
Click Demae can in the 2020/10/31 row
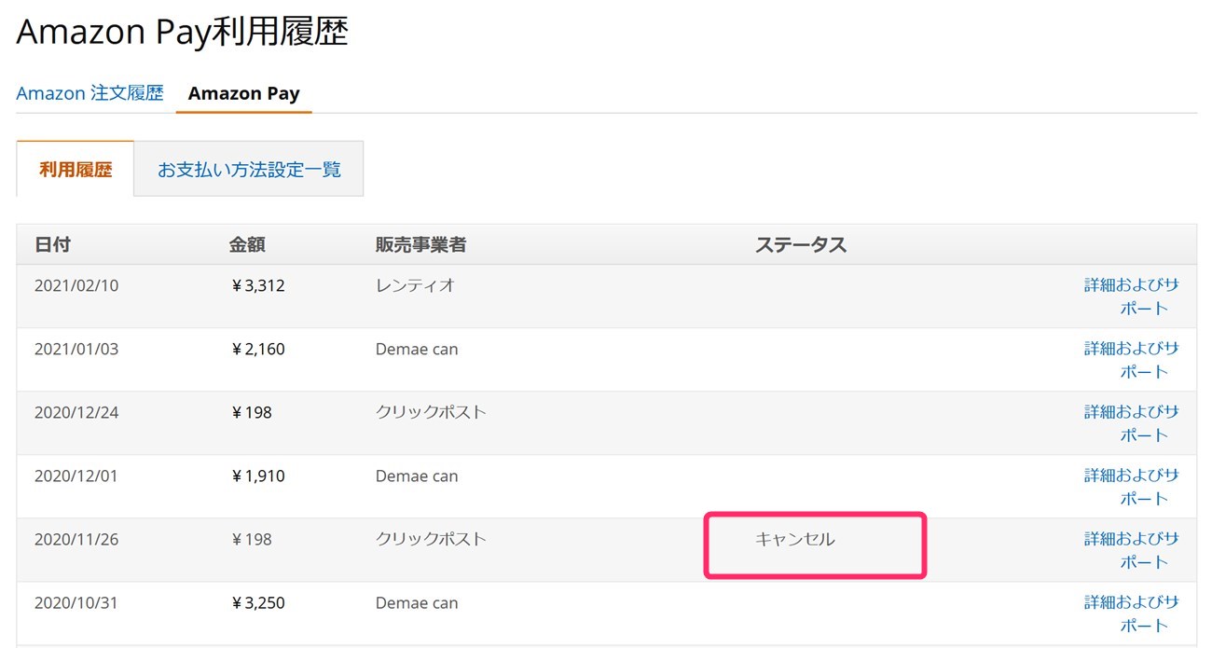[417, 602]
